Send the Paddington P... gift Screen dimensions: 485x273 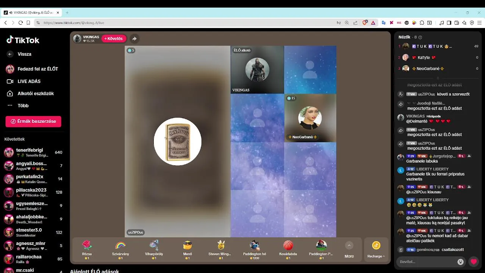pyautogui.click(x=321, y=249)
